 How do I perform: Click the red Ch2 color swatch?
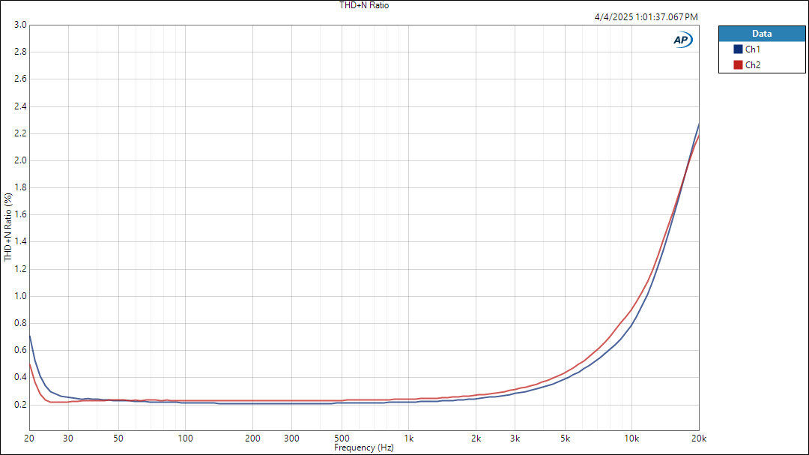click(738, 65)
